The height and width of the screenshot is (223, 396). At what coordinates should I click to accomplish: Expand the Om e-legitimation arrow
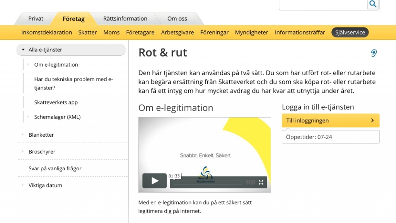pos(28,64)
